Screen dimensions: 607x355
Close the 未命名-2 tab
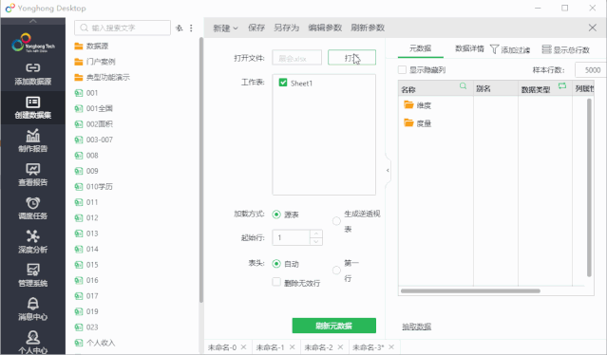(x=340, y=346)
